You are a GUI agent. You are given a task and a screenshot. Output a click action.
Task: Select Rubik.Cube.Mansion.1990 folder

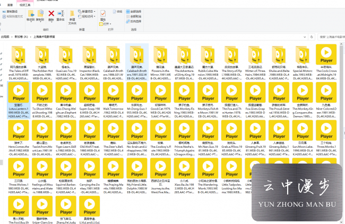click(x=208, y=62)
